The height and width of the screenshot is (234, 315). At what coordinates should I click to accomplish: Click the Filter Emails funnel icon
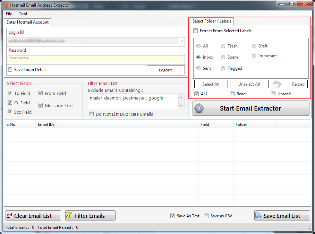[x=69, y=216]
